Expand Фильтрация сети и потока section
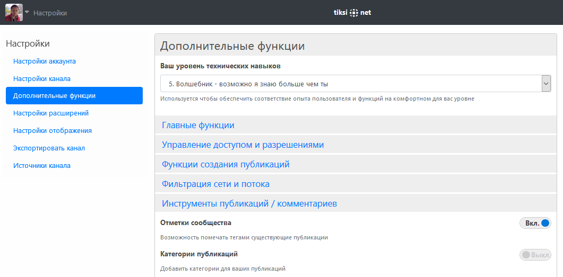This screenshot has width=563, height=277. tap(215, 184)
